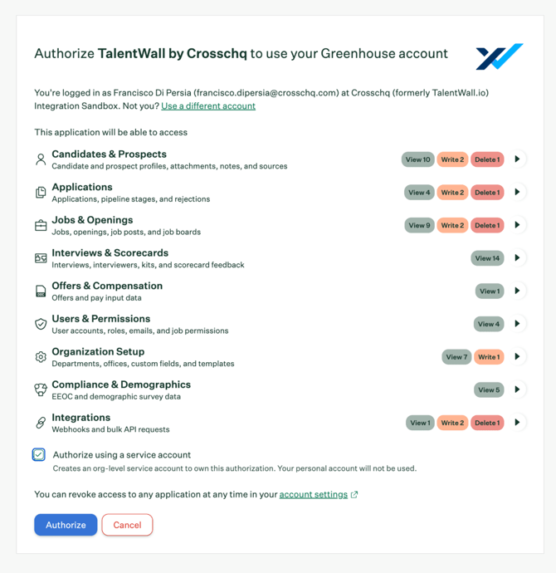This screenshot has width=556, height=573.
Task: Click the Crosschq logo
Action: (x=499, y=56)
